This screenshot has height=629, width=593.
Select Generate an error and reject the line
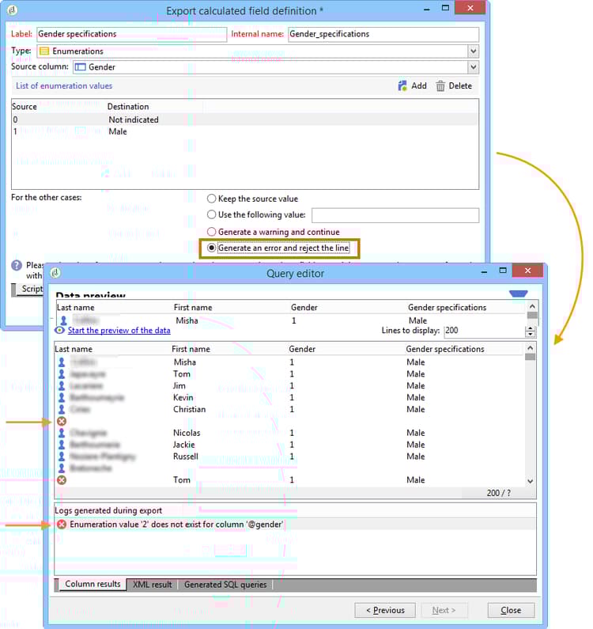[x=211, y=248]
